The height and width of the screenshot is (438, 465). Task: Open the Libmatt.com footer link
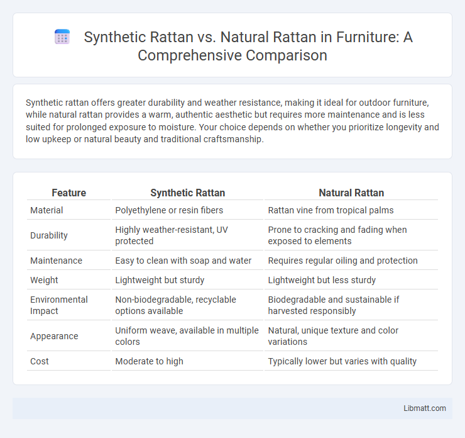point(424,408)
